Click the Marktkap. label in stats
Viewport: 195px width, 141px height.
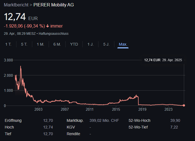coord(75,120)
